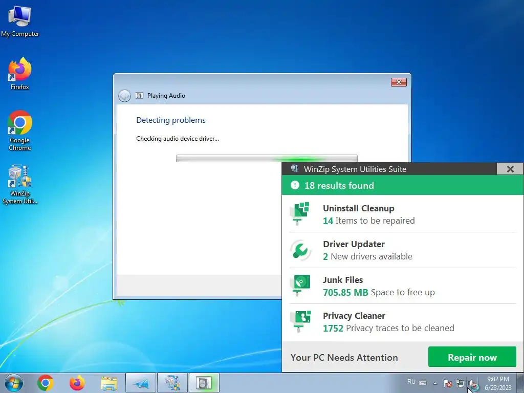Click 'WinZip System Utilities Suite' title text
The width and height of the screenshot is (524, 393).
click(355, 169)
